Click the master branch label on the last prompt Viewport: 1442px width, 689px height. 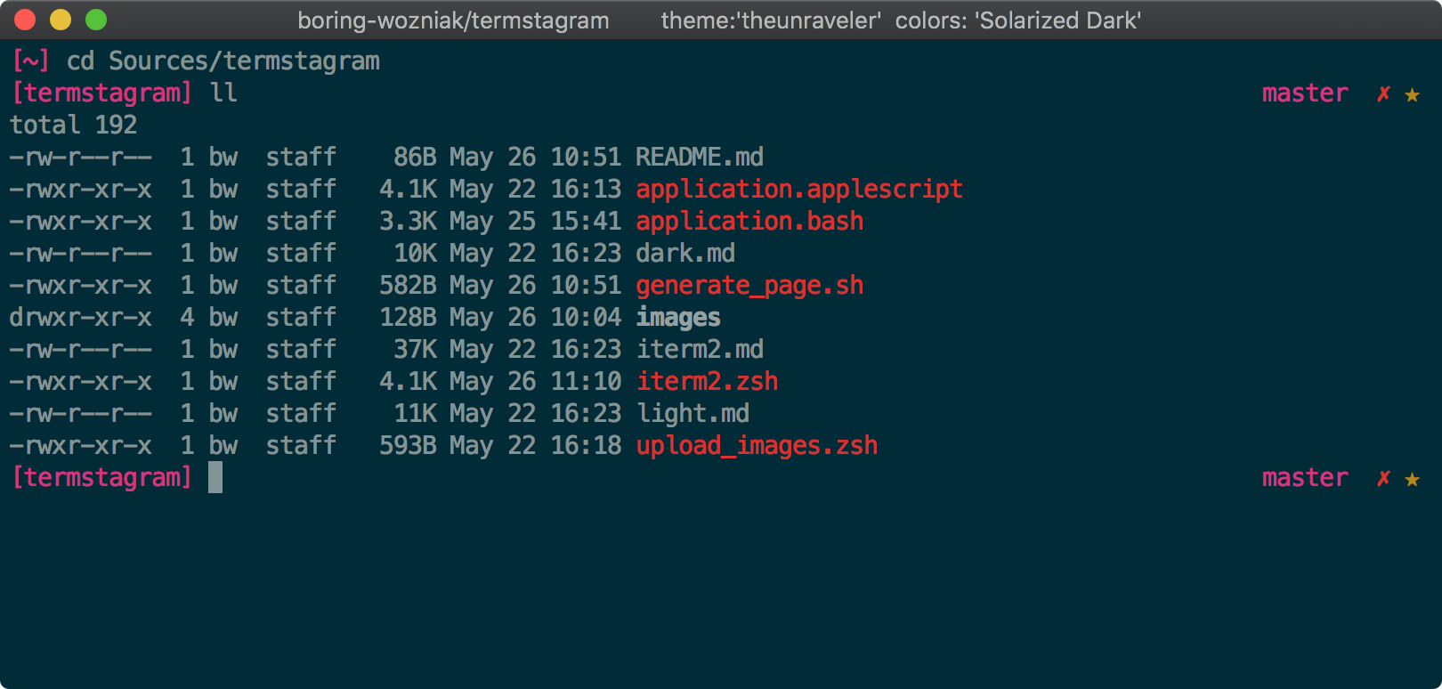[1304, 478]
